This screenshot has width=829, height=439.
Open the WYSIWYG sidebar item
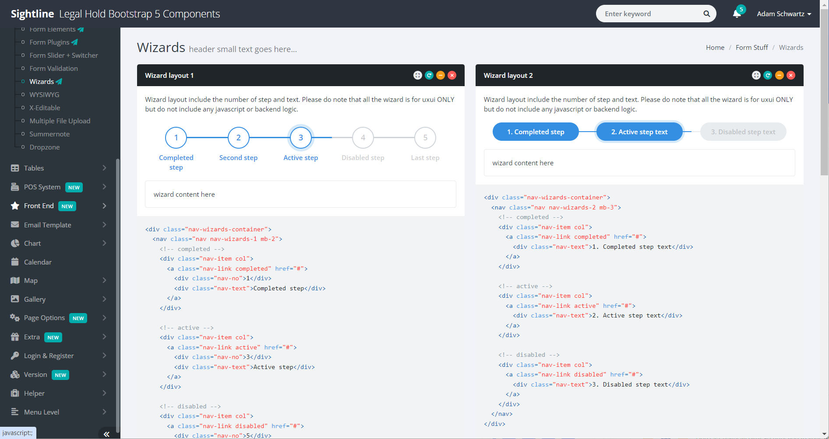pyautogui.click(x=44, y=94)
